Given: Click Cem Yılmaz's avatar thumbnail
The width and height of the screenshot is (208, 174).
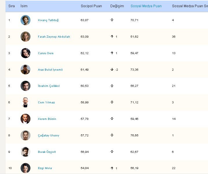Looking at the screenshot, I should click(x=25, y=102).
